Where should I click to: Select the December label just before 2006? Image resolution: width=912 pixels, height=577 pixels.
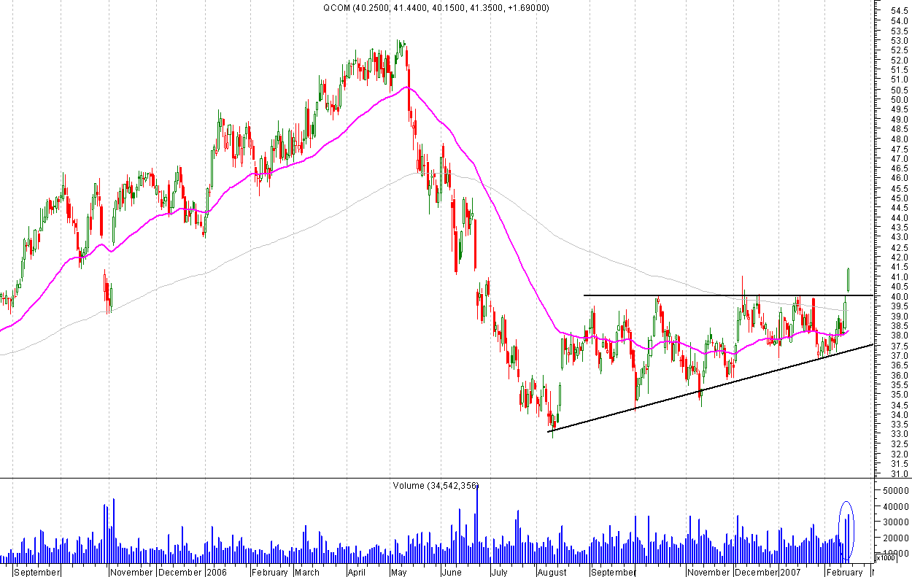[x=180, y=573]
